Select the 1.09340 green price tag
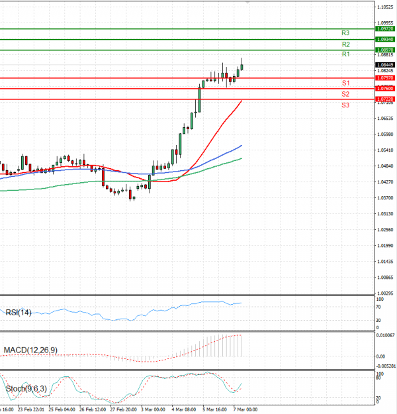This screenshot has height=414, width=397. tap(385, 39)
